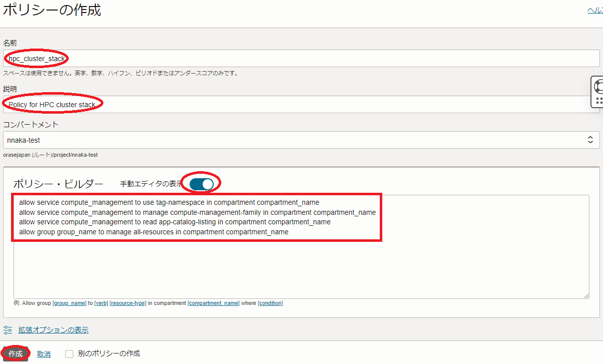This screenshot has width=603, height=364.
Task: Click the condition example link
Action: (x=270, y=303)
